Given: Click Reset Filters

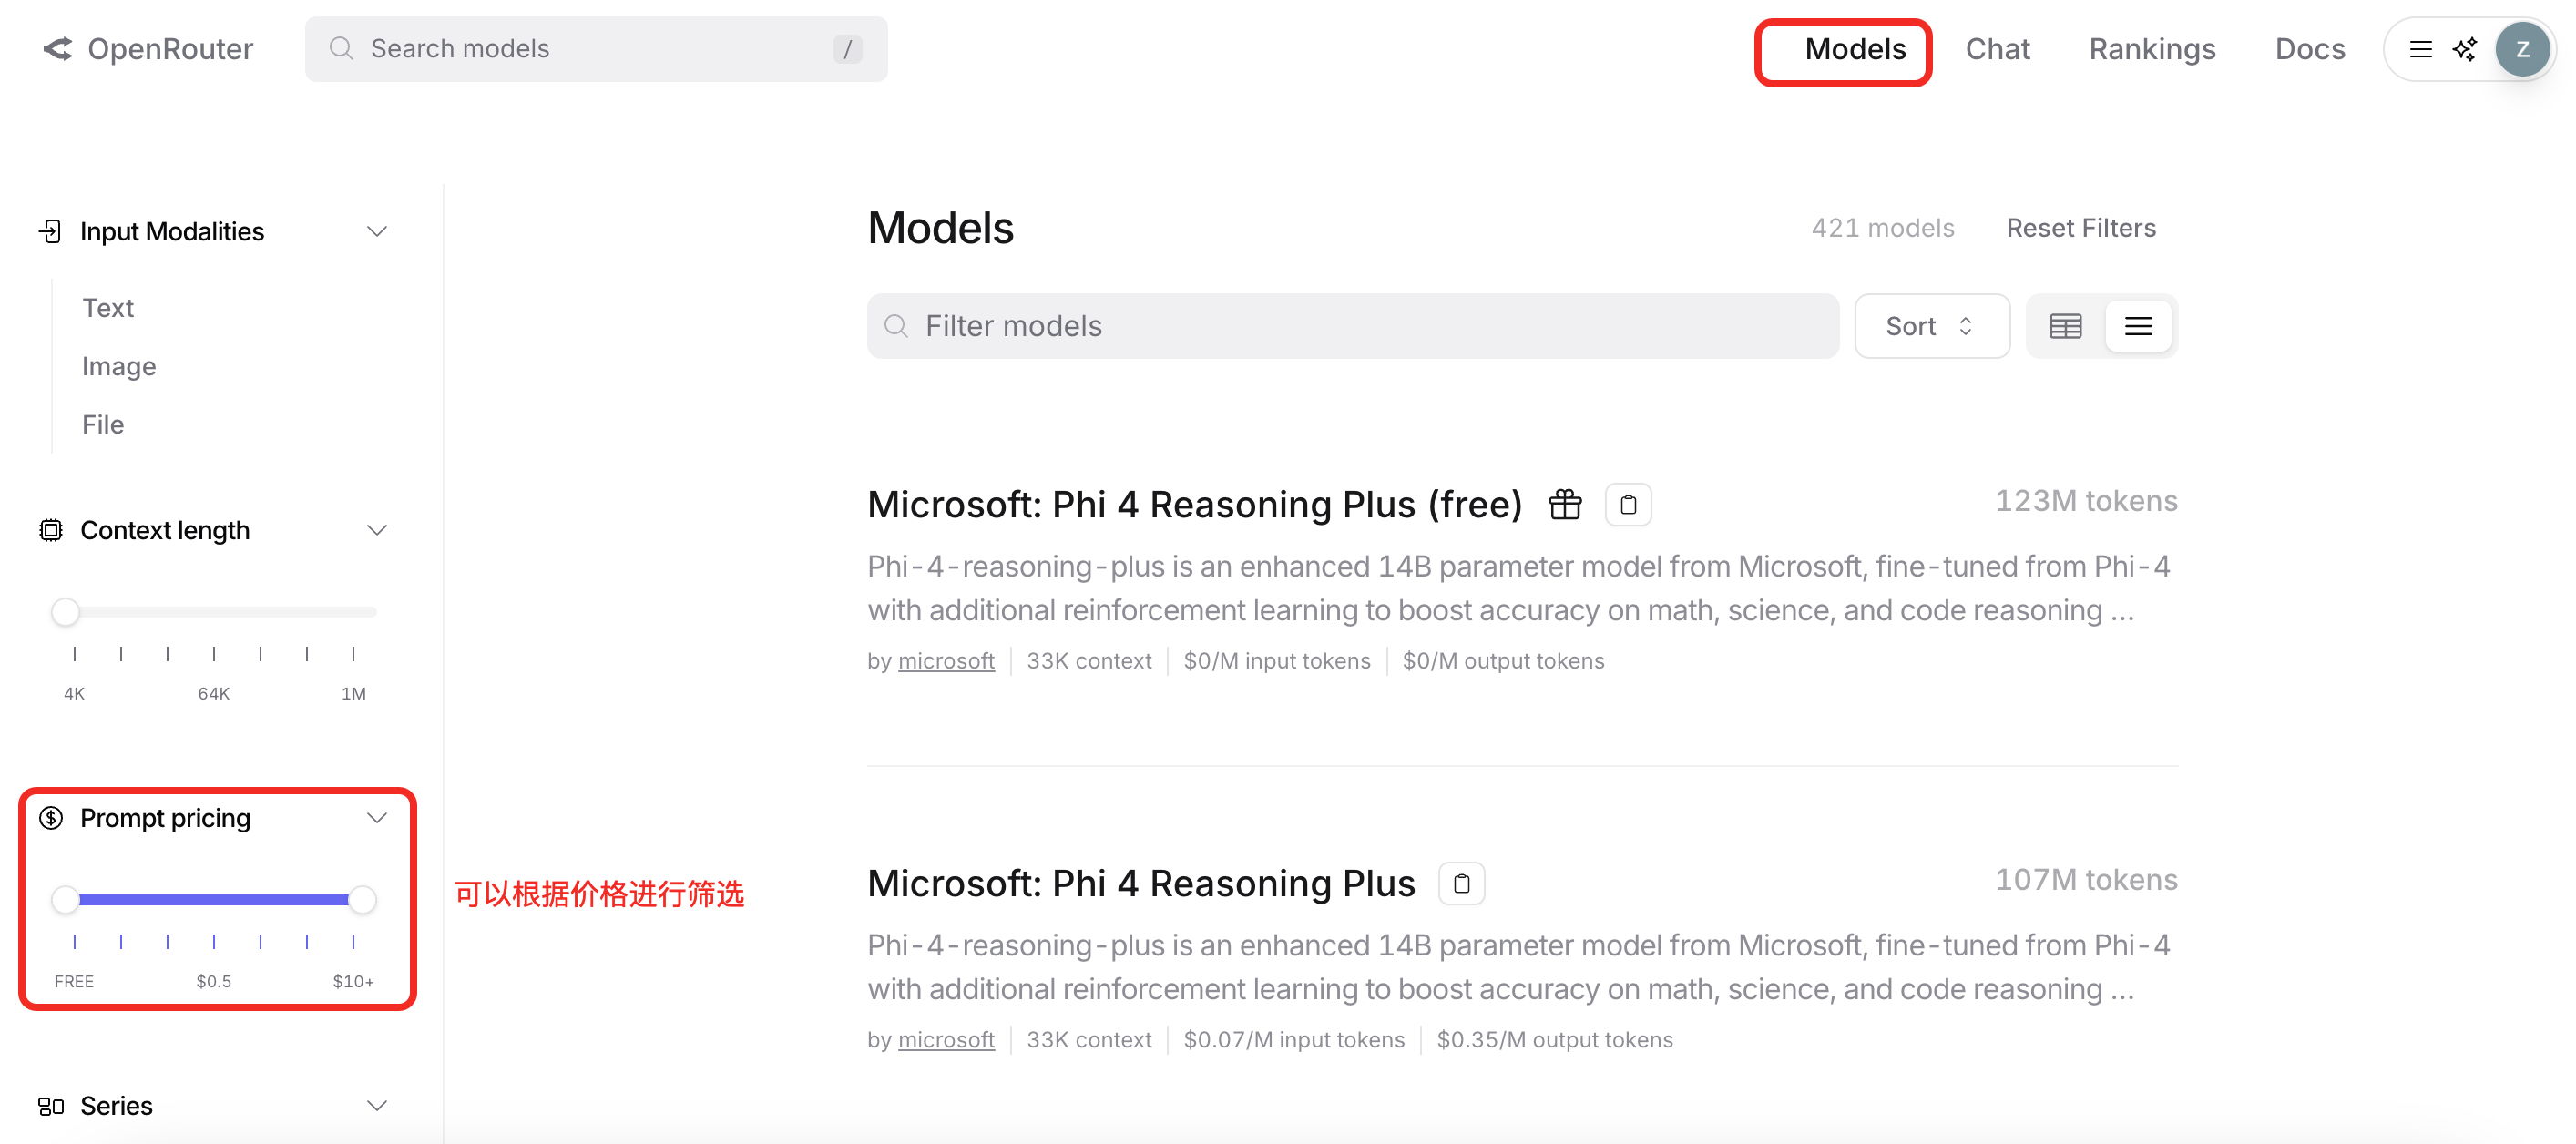Looking at the screenshot, I should tap(2080, 228).
